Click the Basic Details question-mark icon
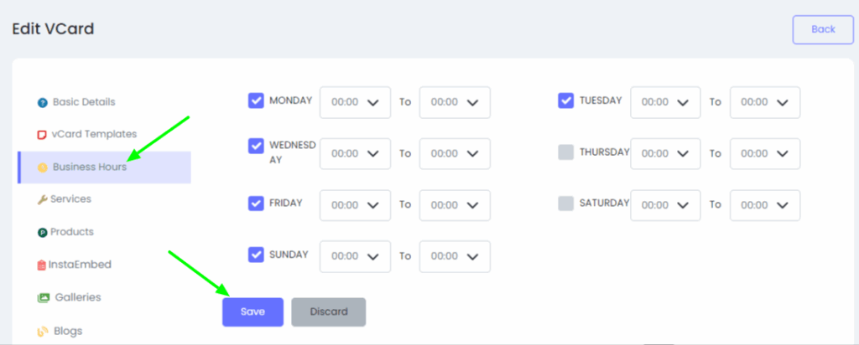 [42, 102]
